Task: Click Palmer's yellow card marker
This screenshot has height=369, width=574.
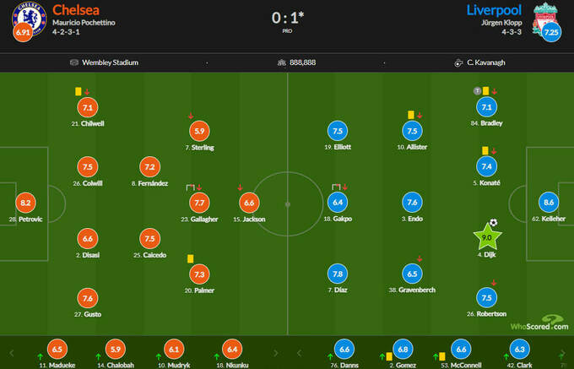Action: 190,258
